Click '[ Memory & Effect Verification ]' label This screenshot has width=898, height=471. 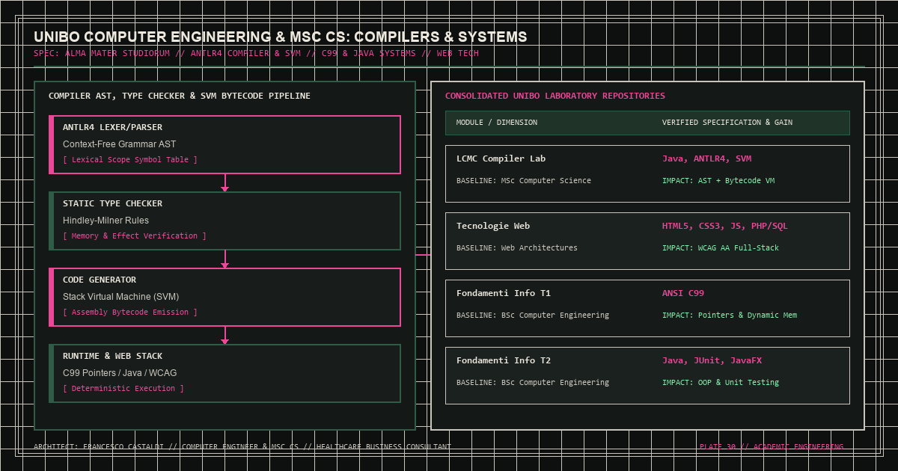tap(135, 236)
